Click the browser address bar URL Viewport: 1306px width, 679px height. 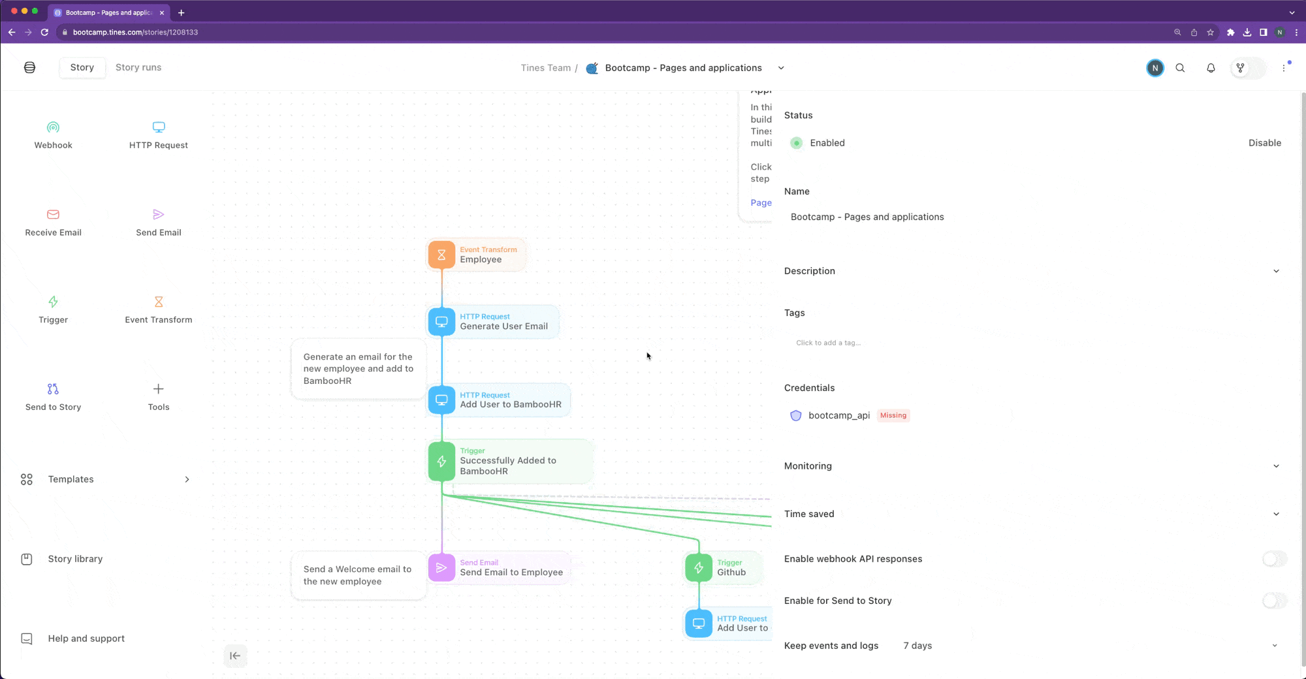coord(135,32)
